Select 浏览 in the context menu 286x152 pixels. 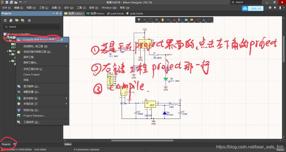(42, 80)
